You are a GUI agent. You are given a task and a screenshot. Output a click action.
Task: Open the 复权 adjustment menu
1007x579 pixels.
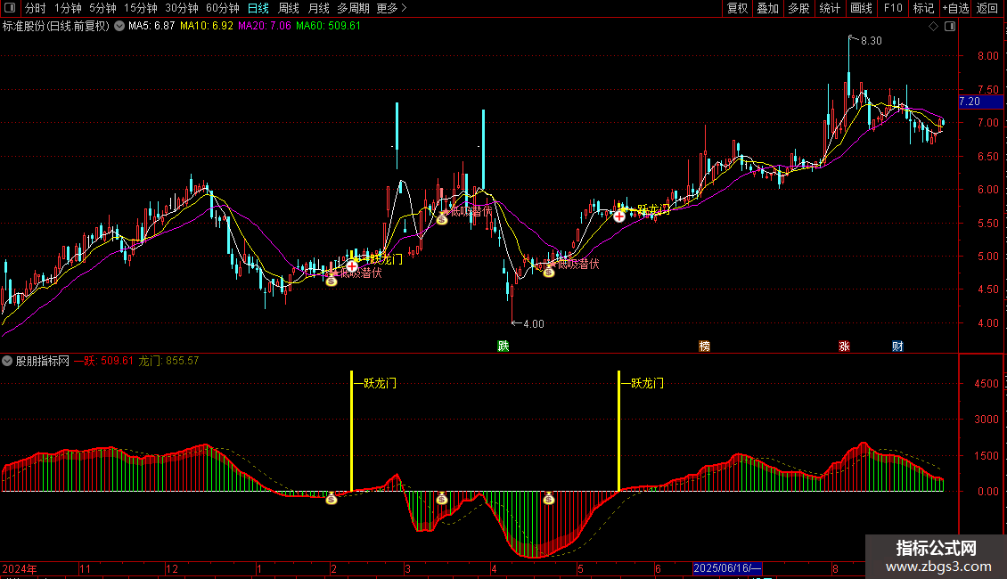tap(737, 8)
